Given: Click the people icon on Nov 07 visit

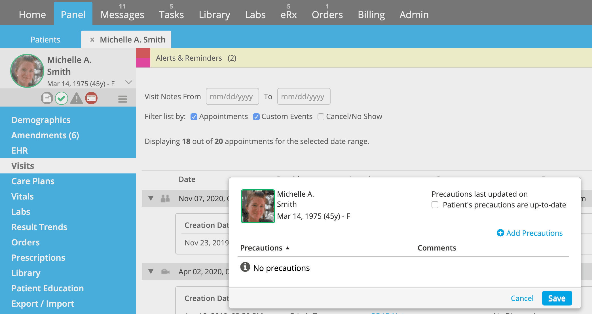Looking at the screenshot, I should coord(165,198).
